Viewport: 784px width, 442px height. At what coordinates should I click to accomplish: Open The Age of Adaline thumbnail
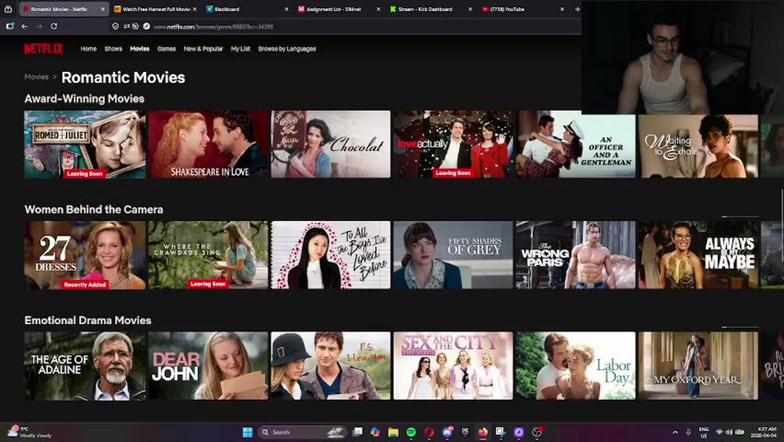pos(85,366)
